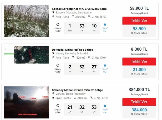Click the bell icon on Dokuzdal Bahçe listing
162x120 pixels.
click(105, 65)
